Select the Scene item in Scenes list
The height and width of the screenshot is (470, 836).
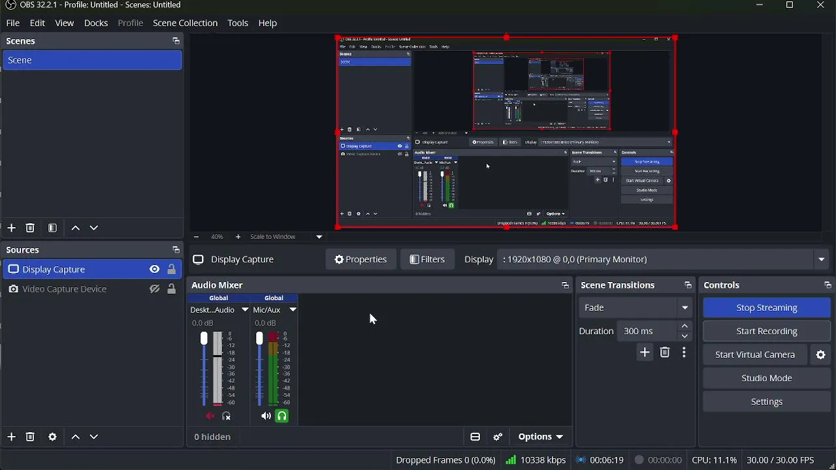pos(92,60)
